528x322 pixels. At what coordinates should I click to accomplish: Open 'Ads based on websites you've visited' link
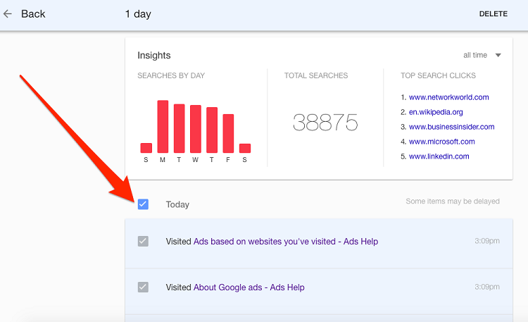click(x=285, y=242)
